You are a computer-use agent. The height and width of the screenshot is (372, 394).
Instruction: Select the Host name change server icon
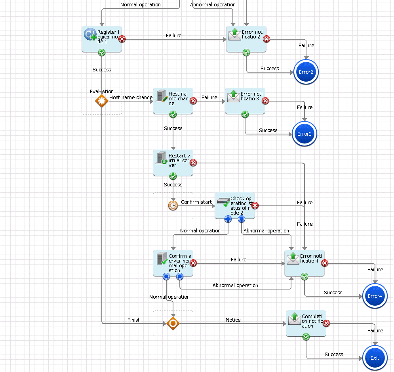(x=161, y=96)
